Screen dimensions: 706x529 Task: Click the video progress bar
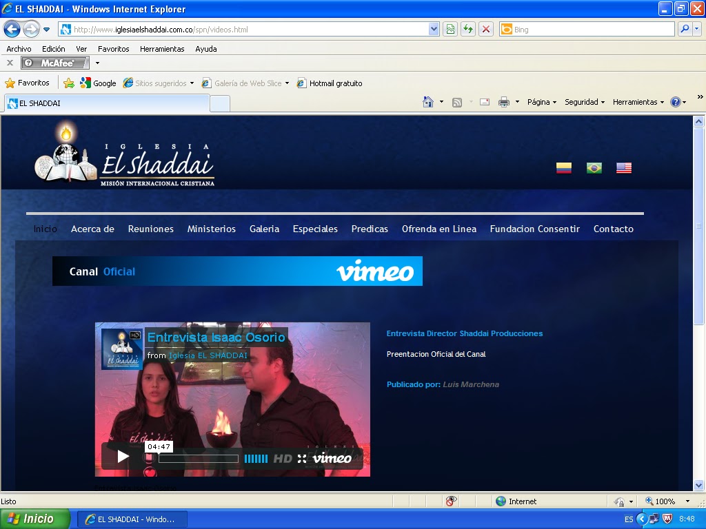pos(198,459)
